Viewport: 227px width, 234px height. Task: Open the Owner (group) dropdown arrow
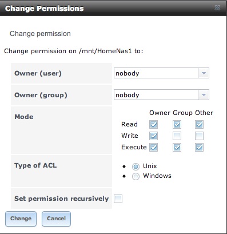pyautogui.click(x=204, y=95)
